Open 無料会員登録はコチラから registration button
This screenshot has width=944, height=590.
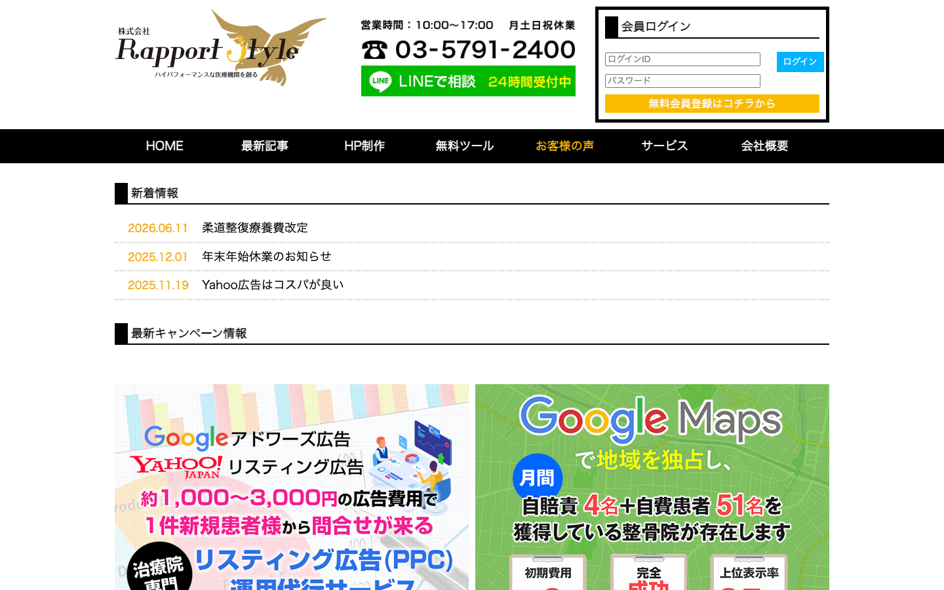coord(712,104)
